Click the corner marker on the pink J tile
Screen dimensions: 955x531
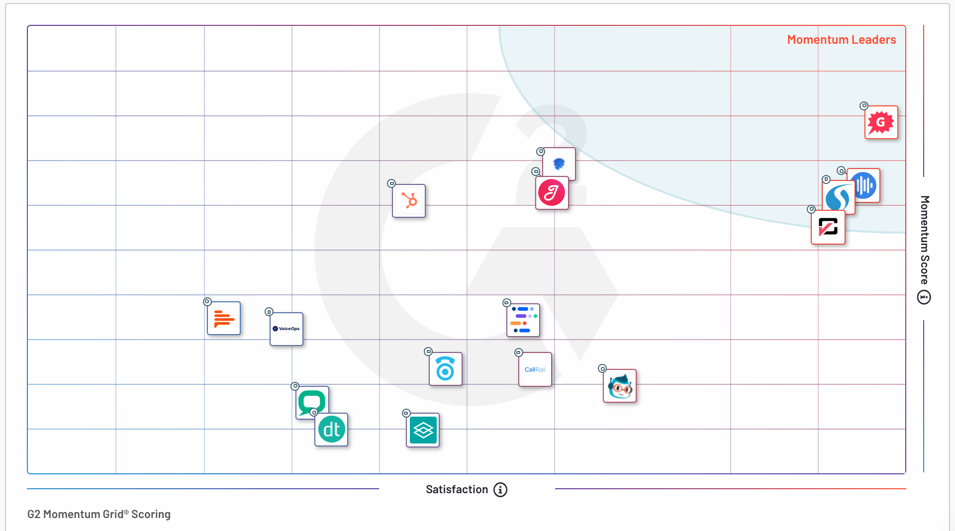(x=536, y=172)
